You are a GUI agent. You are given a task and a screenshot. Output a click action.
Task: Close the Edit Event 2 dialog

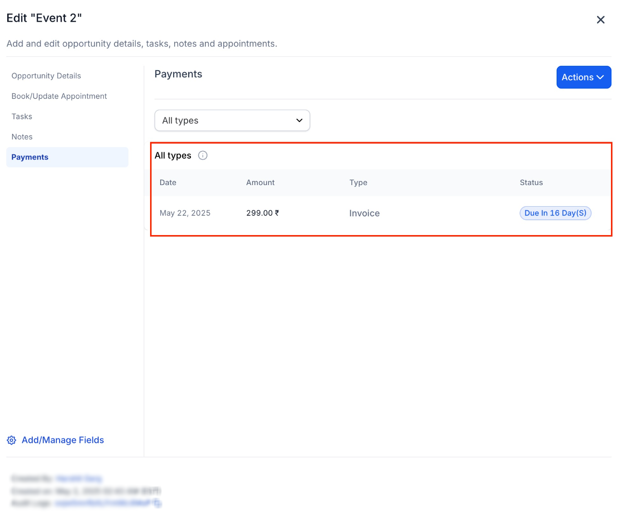600,20
